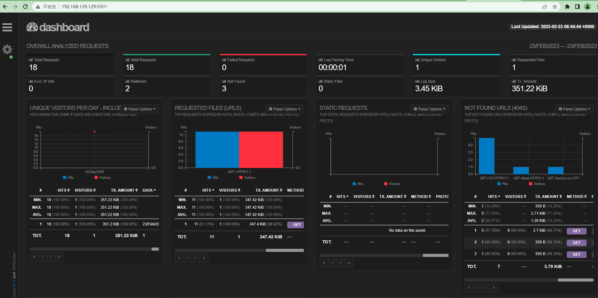Screen dimensions: 598x298
Task: Sort Not Found URLs table by HITS
Action: coord(494,197)
